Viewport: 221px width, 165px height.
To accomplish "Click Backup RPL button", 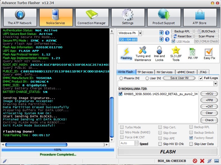I will [182, 31].
